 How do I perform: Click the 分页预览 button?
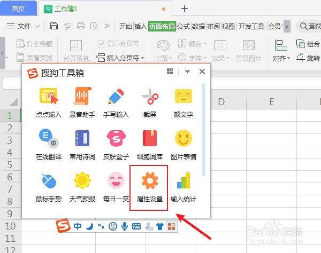[x=76, y=51]
